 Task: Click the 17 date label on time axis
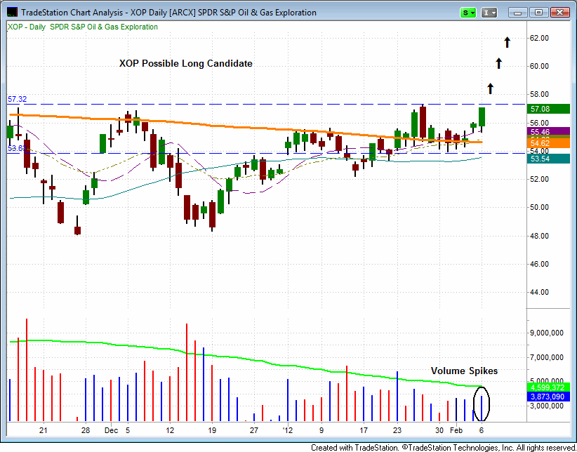(x=363, y=430)
